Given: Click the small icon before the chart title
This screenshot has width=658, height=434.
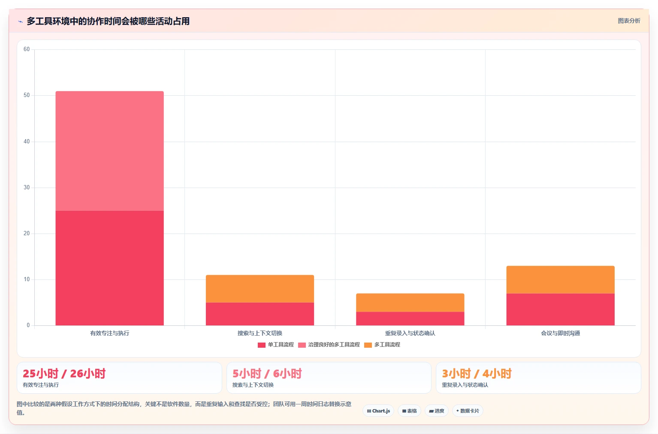Looking at the screenshot, I should tap(20, 21).
